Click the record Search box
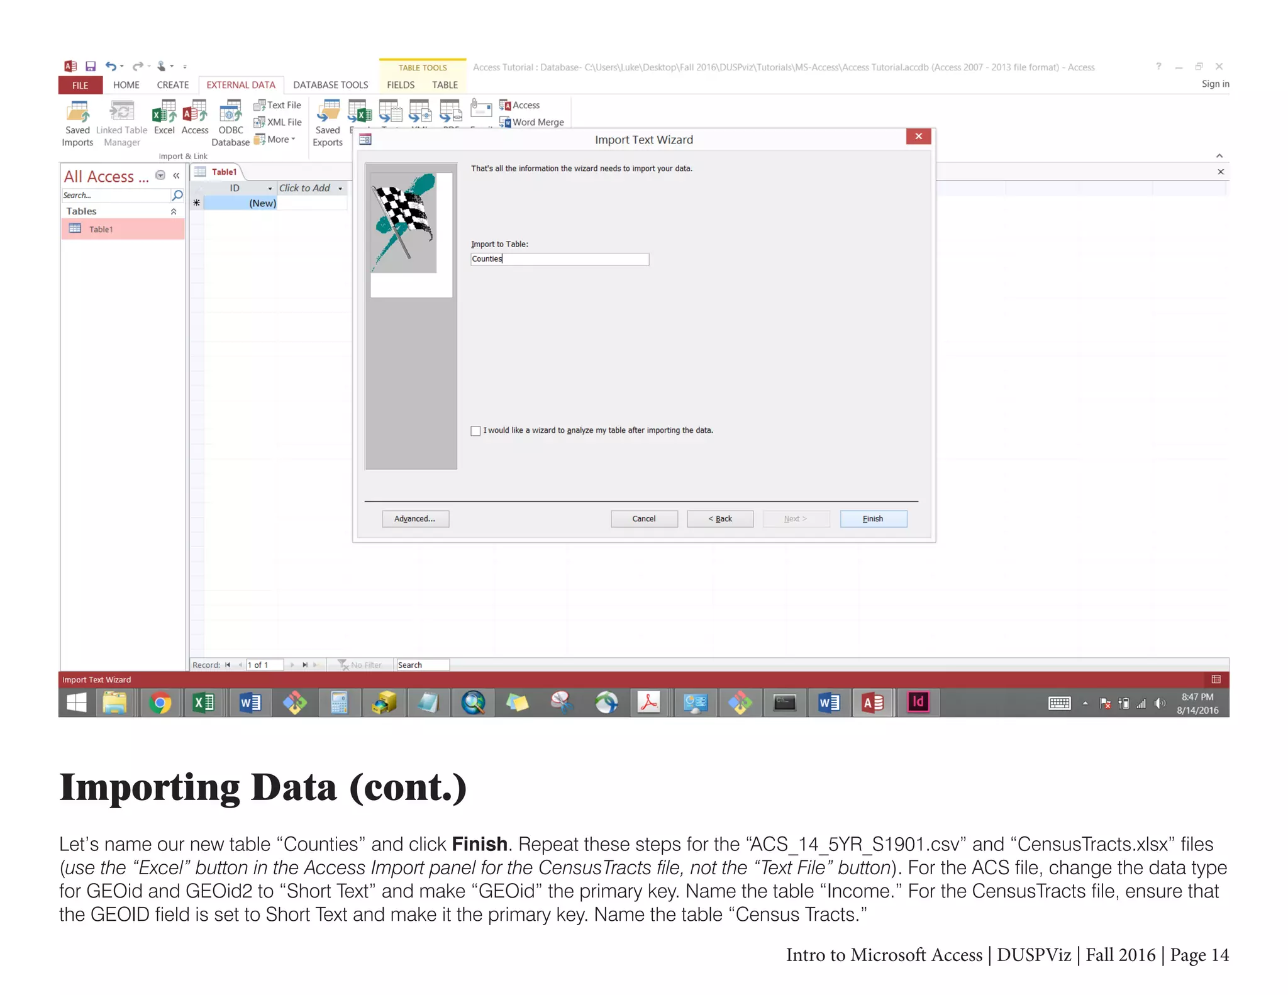This screenshot has height=995, width=1288. (x=422, y=665)
